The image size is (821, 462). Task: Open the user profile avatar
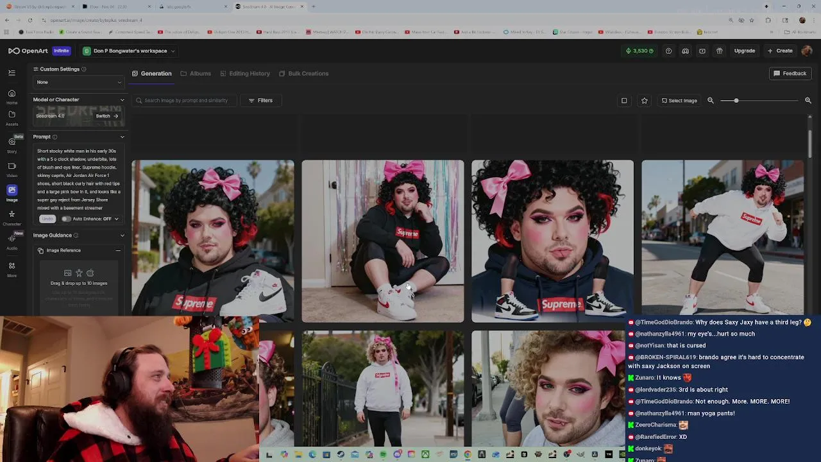[807, 51]
